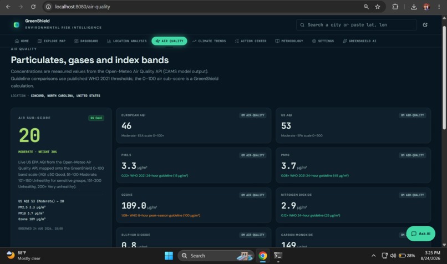Click the PM10 OM Air-Quality badge
Viewport: 447px width, 264px height.
tap(413, 155)
